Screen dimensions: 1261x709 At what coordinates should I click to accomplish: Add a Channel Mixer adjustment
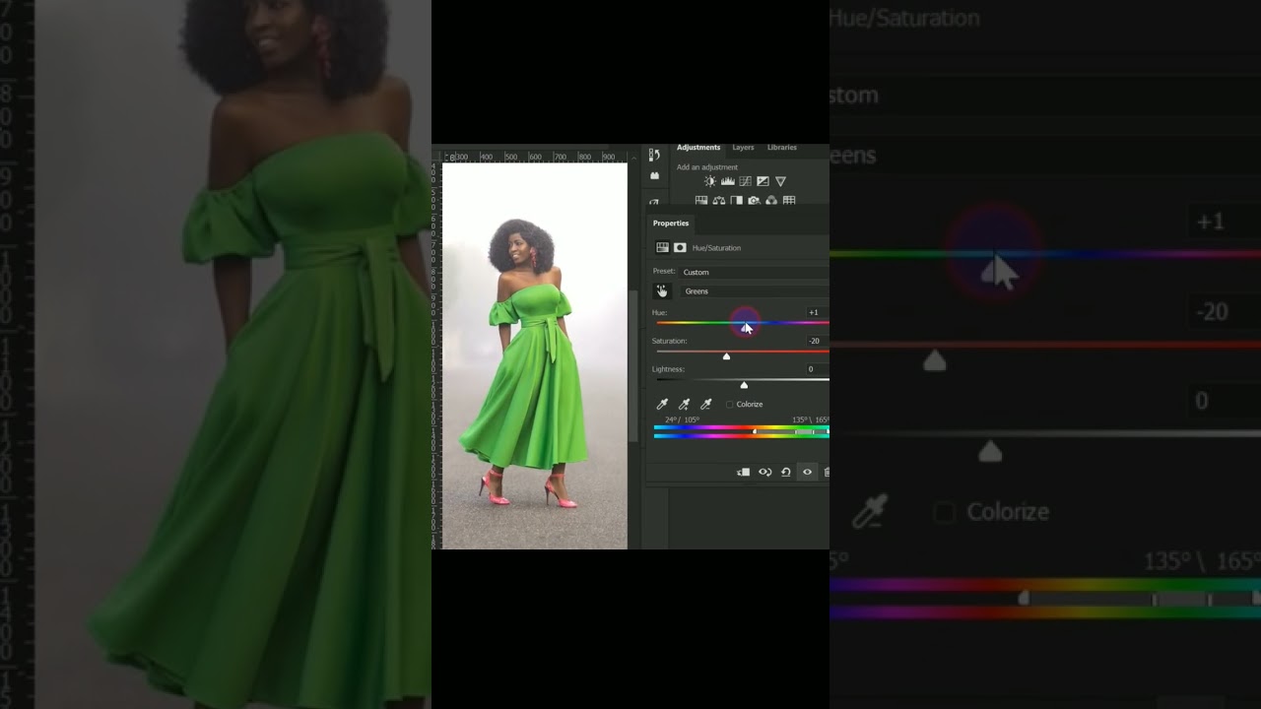771,201
